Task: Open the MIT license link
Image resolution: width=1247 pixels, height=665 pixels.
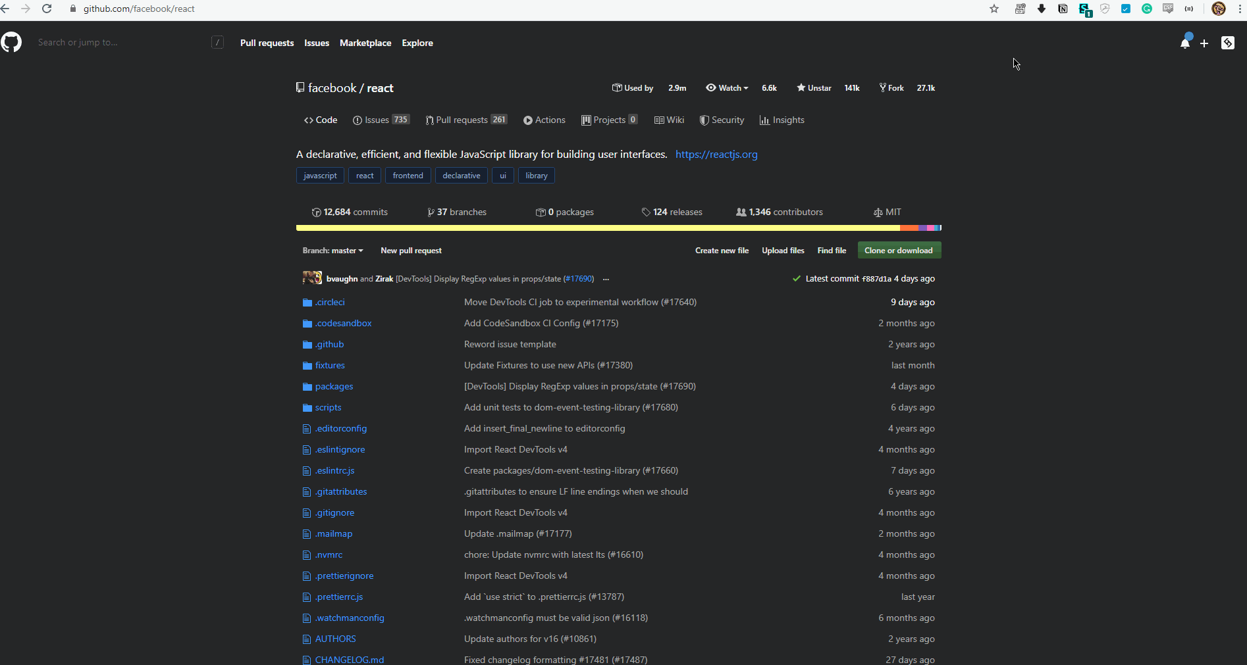Action: click(x=887, y=212)
